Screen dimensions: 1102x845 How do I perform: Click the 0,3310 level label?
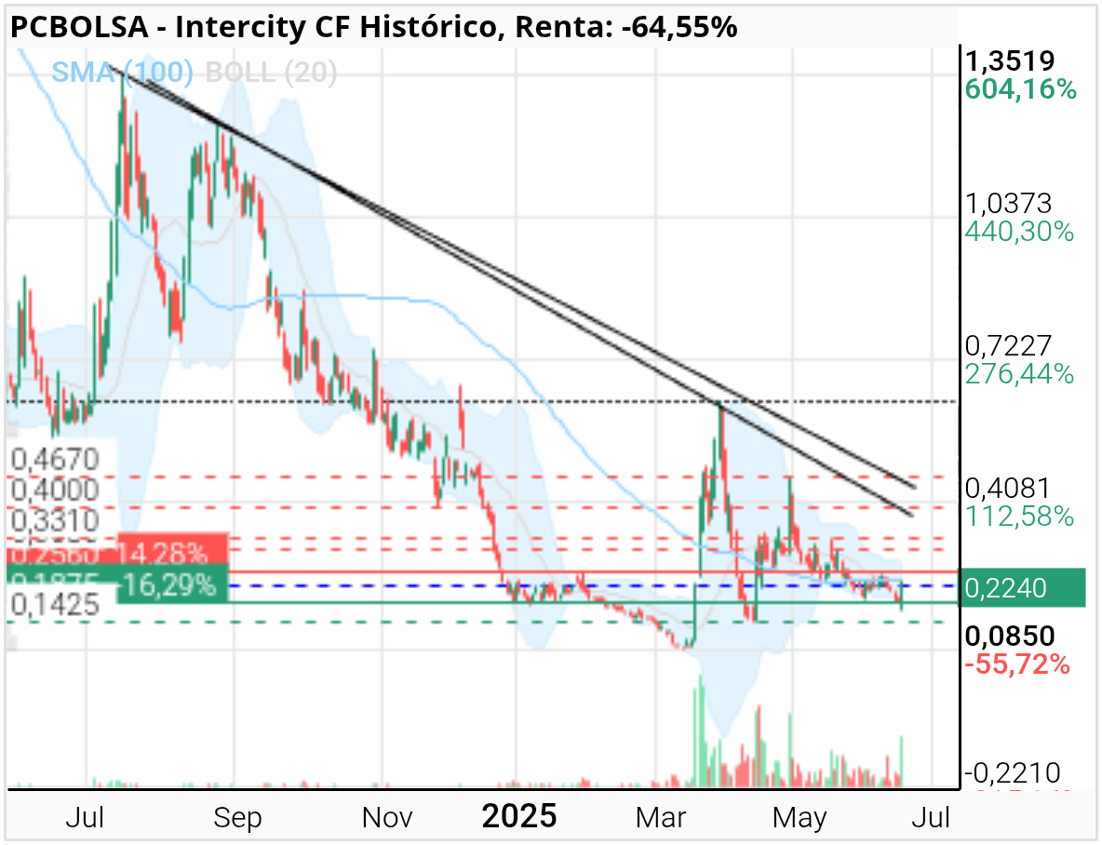click(x=56, y=521)
